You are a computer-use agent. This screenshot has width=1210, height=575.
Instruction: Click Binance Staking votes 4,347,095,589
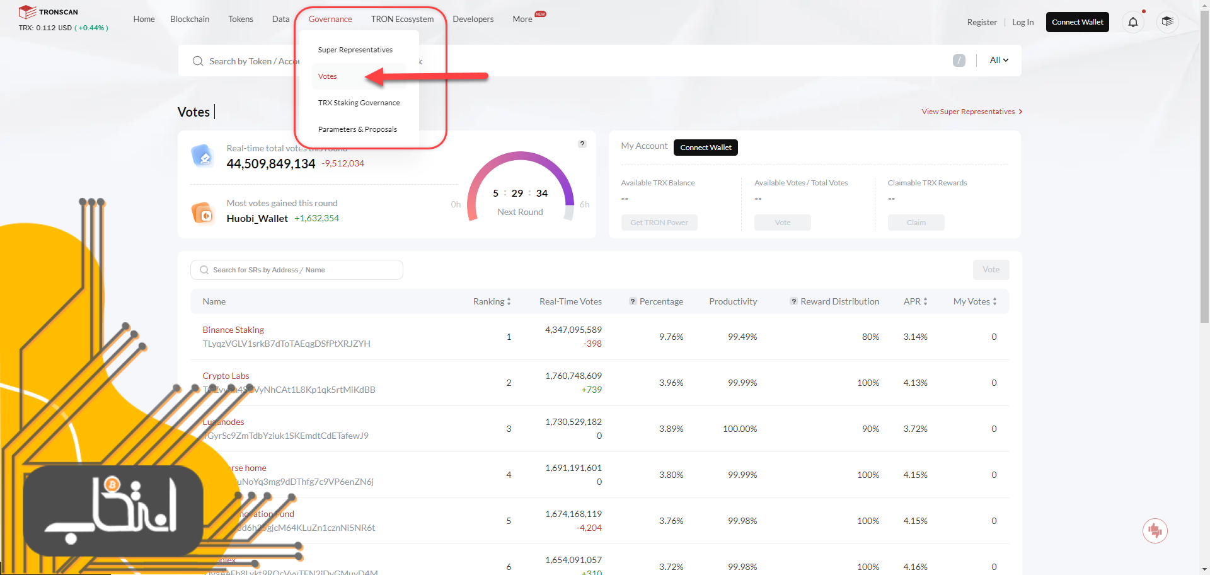pyautogui.click(x=573, y=330)
